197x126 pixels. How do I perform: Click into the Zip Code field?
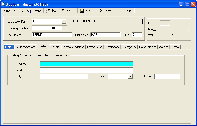tap(167, 76)
